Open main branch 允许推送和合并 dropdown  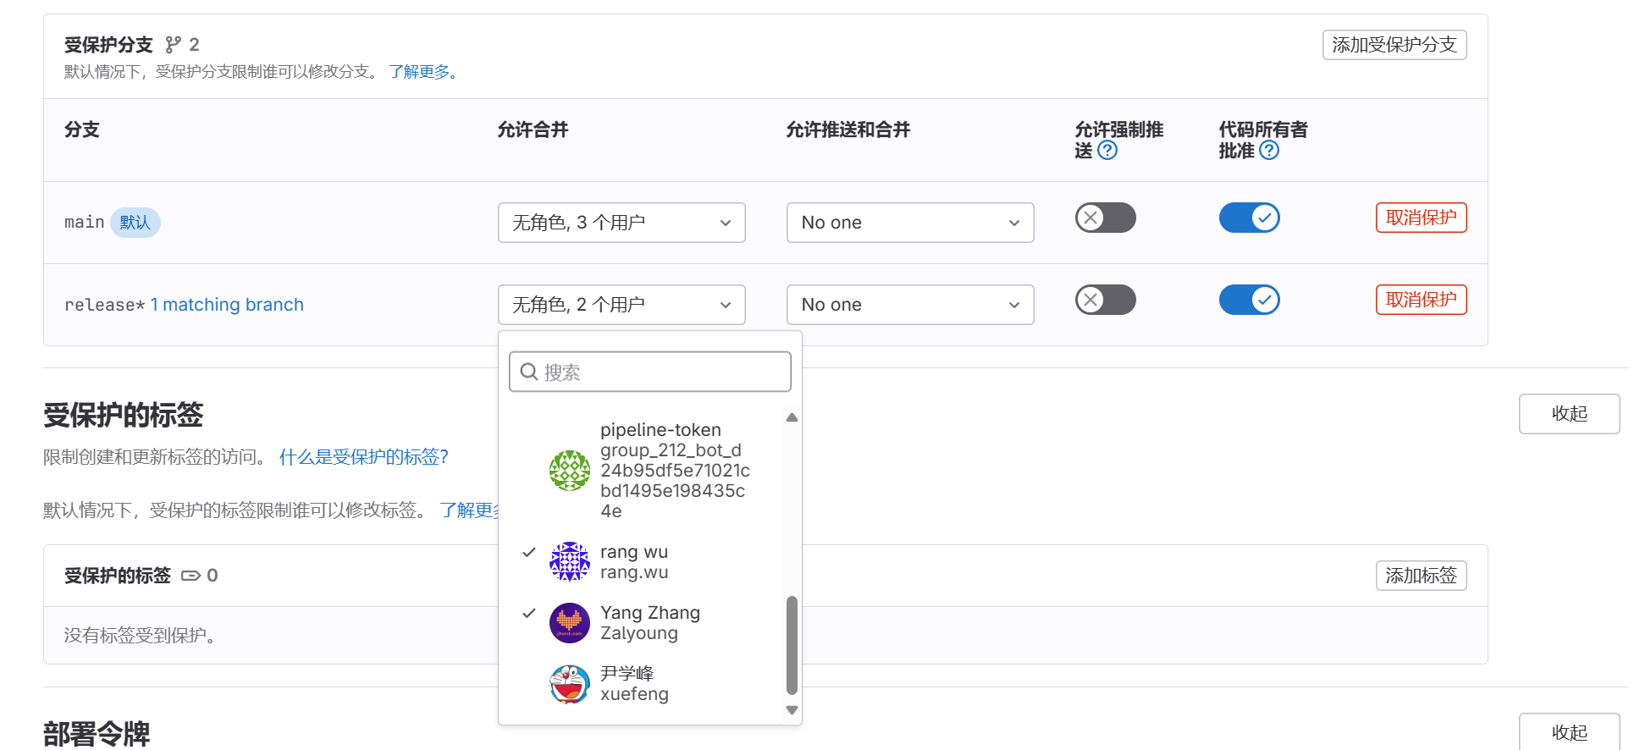pos(909,223)
